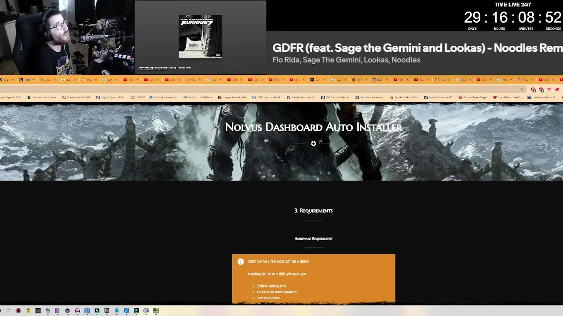563x316 pixels.
Task: Click the "Endless loading time" bullet
Action: (271, 286)
